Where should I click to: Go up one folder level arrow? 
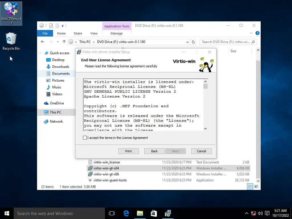click(x=64, y=42)
